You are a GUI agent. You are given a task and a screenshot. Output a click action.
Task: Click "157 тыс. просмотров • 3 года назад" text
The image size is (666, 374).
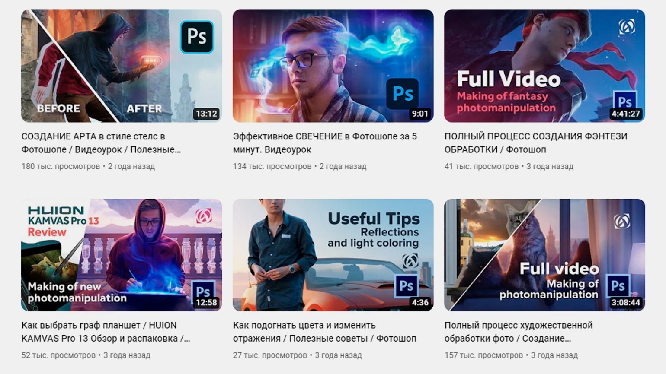[511, 355]
